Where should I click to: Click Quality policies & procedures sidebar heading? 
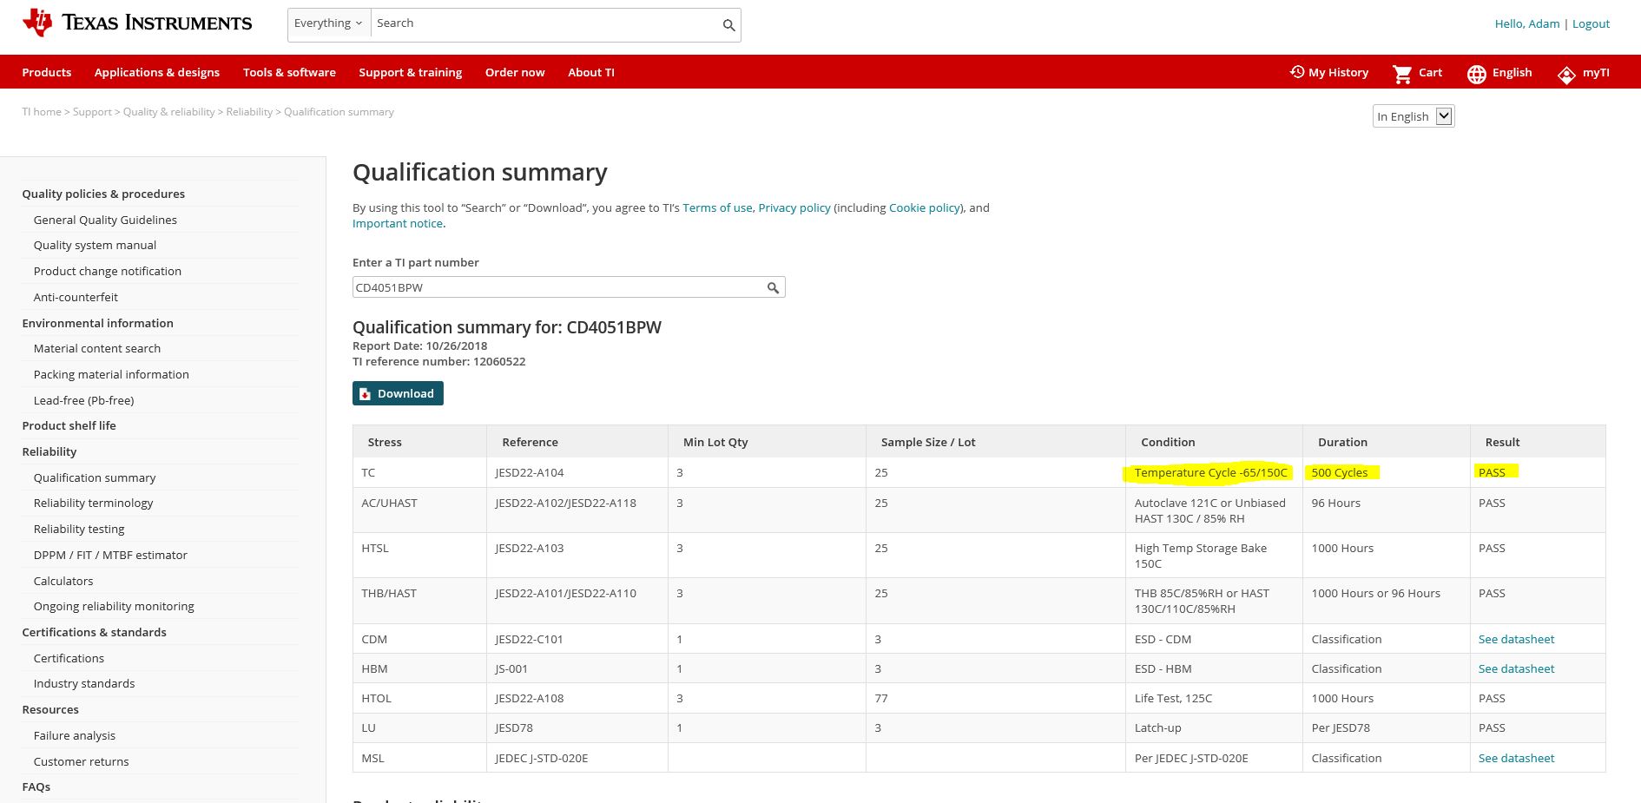[103, 194]
